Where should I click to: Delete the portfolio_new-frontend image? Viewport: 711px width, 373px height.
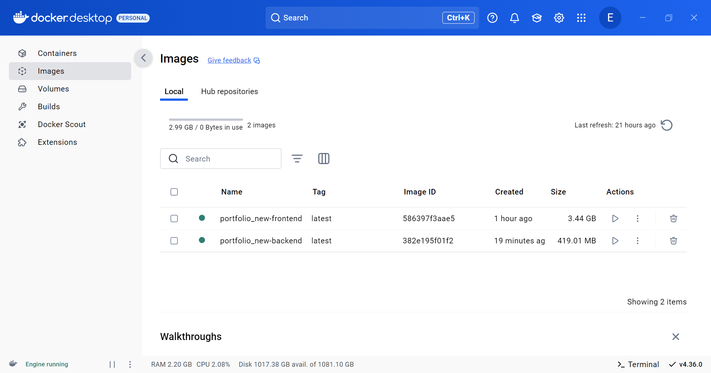tap(674, 219)
